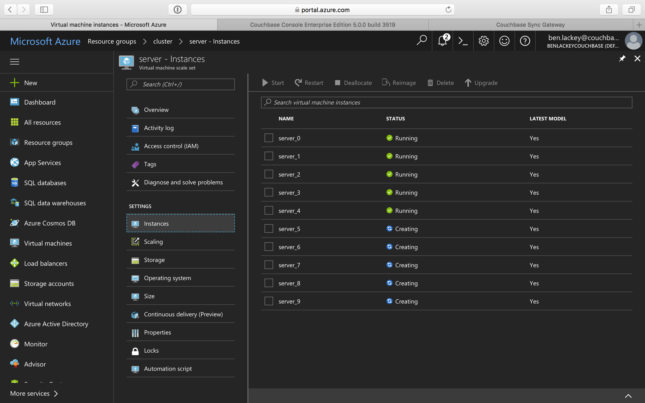Select the Azure Cosmos DB sidebar icon
The image size is (645, 403).
tap(14, 223)
